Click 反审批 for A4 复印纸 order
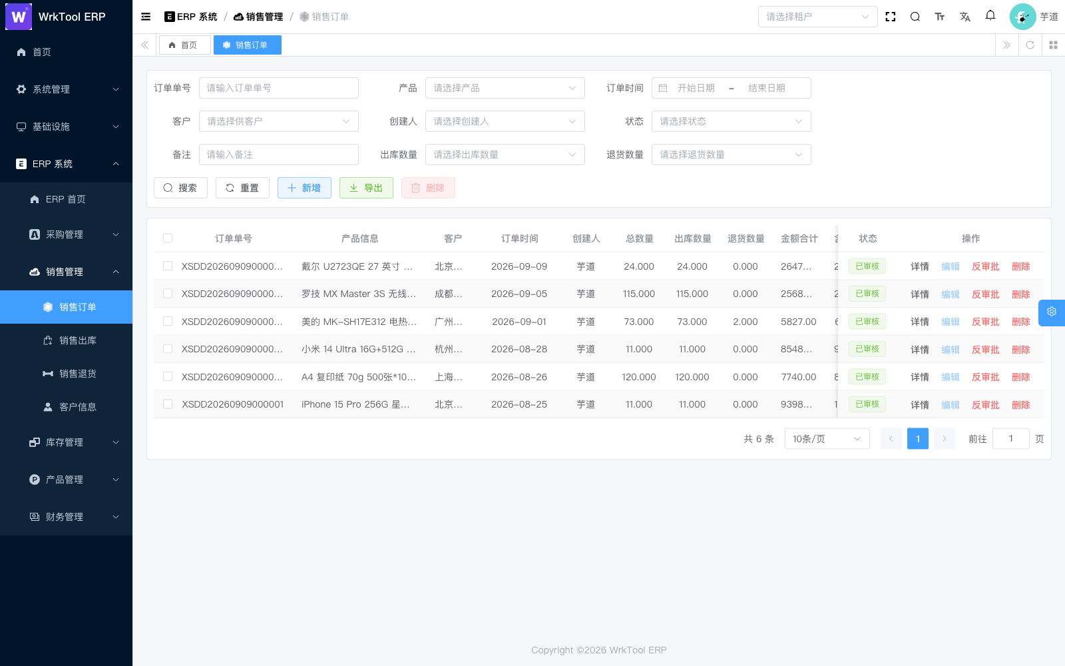 coord(985,377)
